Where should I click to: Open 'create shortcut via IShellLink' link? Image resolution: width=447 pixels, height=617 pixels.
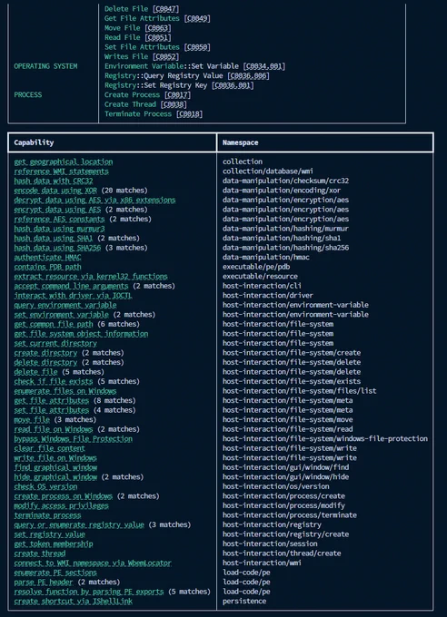click(74, 601)
